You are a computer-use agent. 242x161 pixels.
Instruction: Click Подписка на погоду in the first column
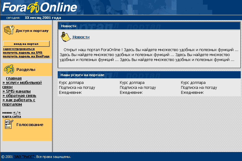77,88
